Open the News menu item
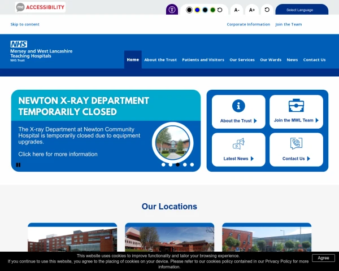 pyautogui.click(x=292, y=60)
